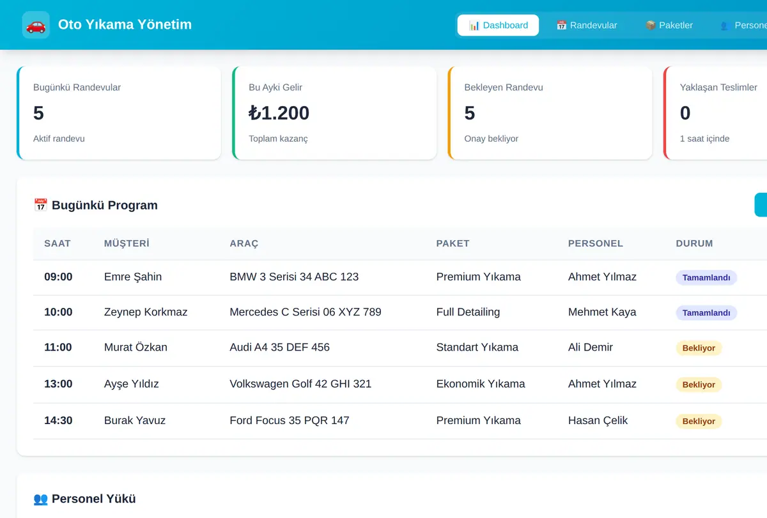Click the Oto Yıkama Yönetim title
Screen dimensions: 767x518
[125, 25]
